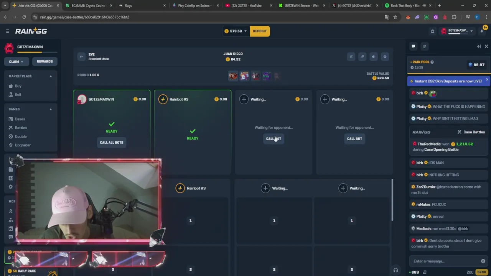
Task: Click the Rewards button
Action: coord(44,61)
